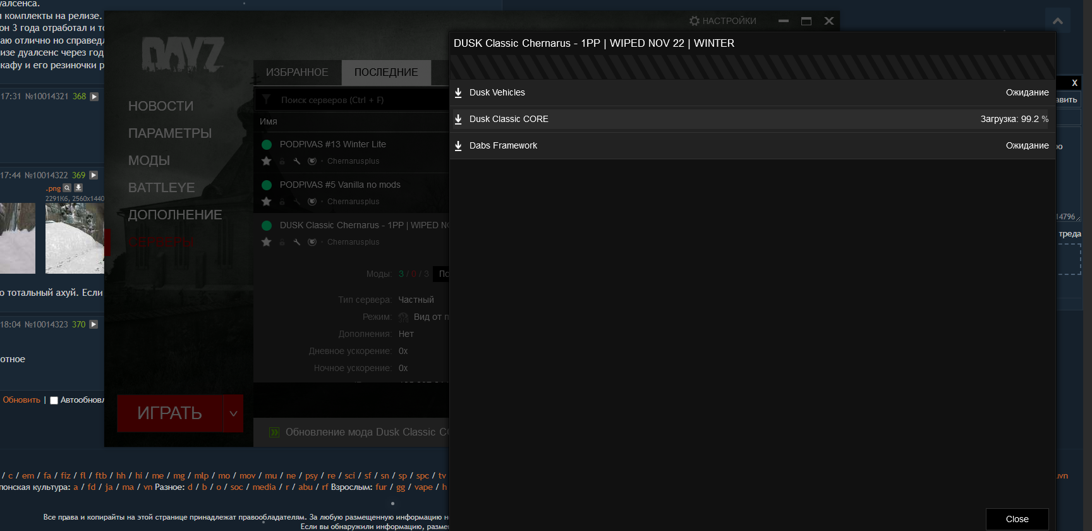Open the НАСТРОЙКИ gear settings in the launcher

722,21
